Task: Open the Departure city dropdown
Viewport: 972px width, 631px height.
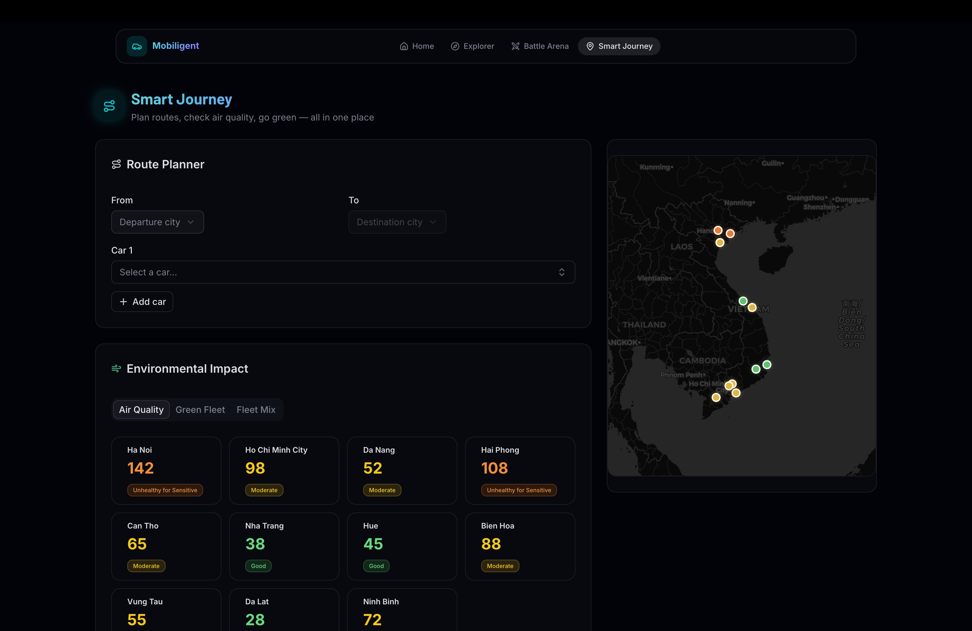Action: point(157,222)
